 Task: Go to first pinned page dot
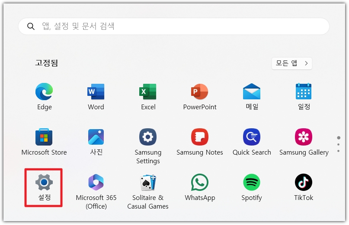pyautogui.click(x=339, y=138)
